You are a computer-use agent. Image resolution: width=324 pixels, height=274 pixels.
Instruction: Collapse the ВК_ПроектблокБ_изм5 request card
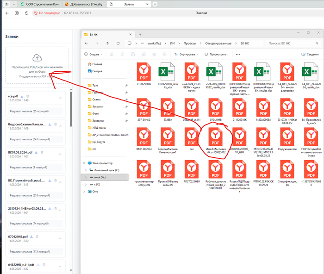[x=60, y=182]
